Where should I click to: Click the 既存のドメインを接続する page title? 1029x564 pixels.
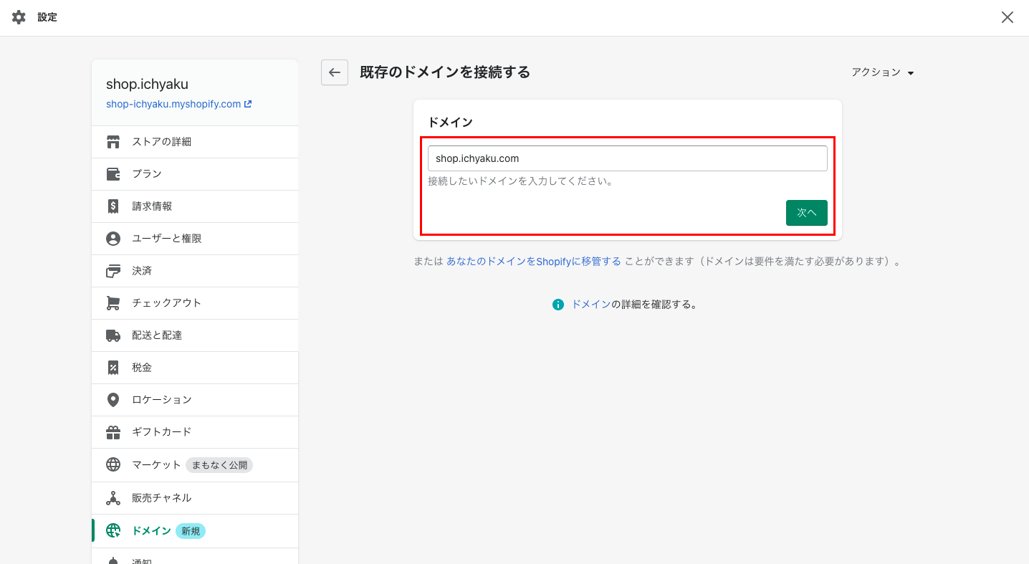pyautogui.click(x=445, y=72)
